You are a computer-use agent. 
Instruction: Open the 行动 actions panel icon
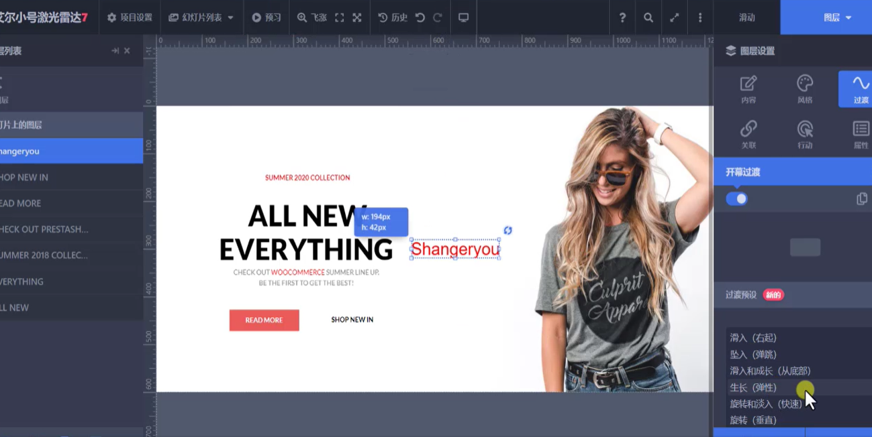[x=804, y=134]
